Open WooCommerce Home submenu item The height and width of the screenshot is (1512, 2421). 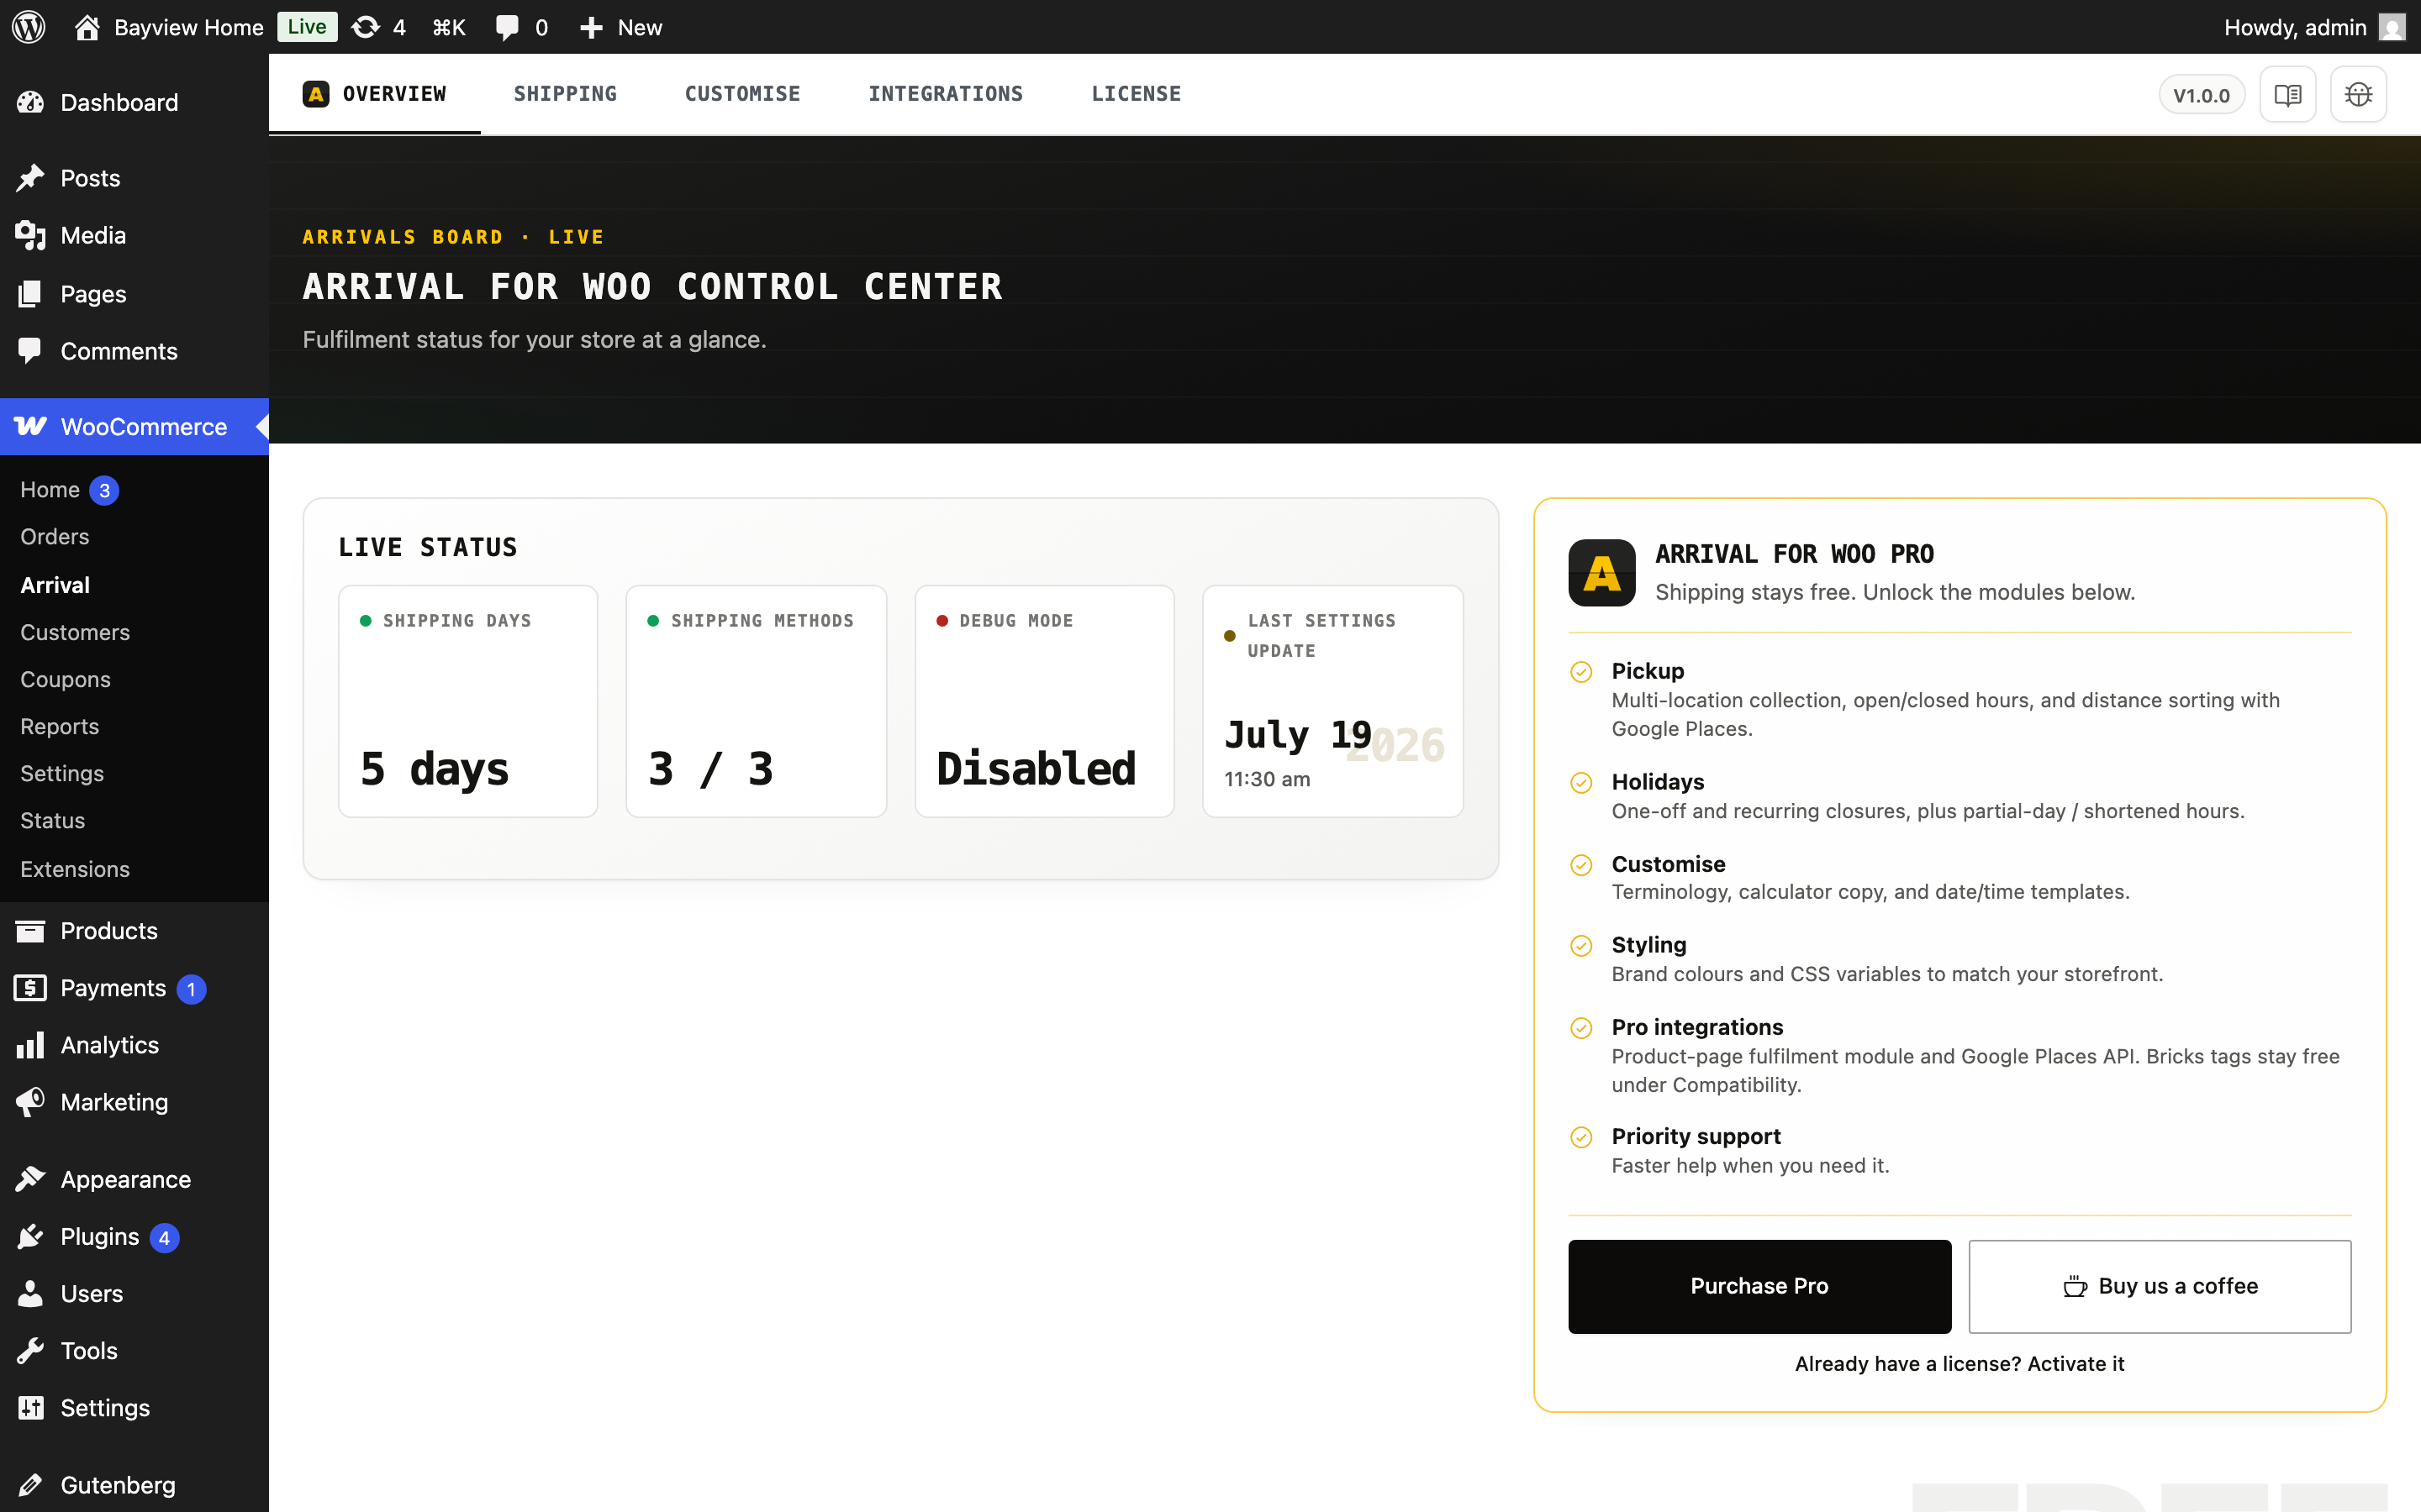pos(50,490)
